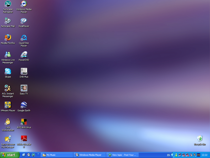Click the yellow wireless signal tray icon
Image resolution: width=210 pixels, height=158 pixels.
[198, 155]
